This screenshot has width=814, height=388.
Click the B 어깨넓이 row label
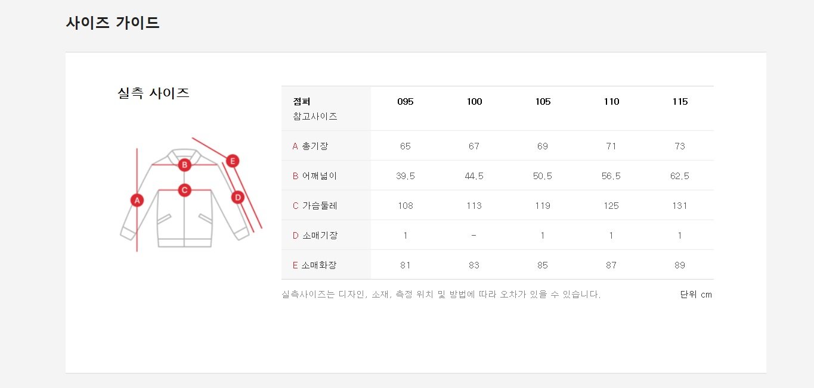(314, 176)
